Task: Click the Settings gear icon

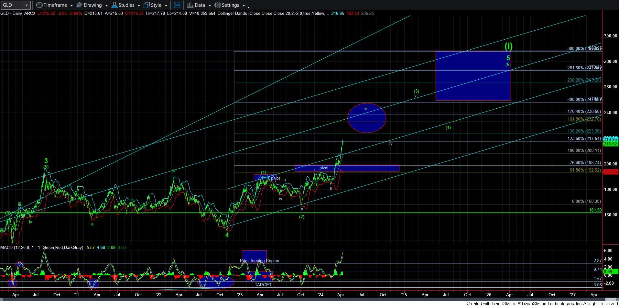Action: (218, 5)
